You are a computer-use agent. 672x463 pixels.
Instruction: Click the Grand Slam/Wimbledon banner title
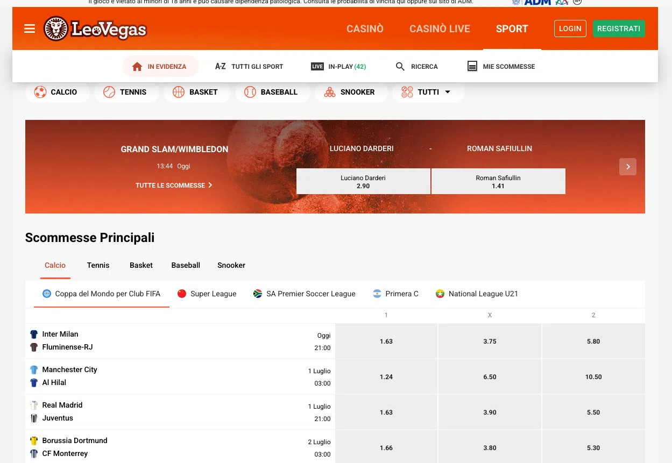pyautogui.click(x=174, y=149)
